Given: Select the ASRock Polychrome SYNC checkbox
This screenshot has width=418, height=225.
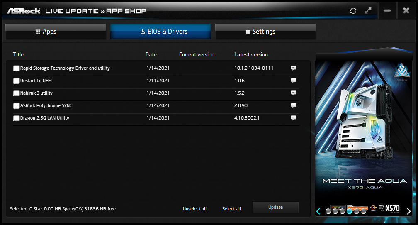Looking at the screenshot, I should [16, 106].
